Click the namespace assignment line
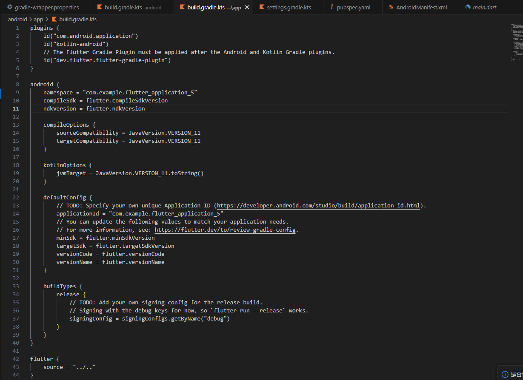 point(120,93)
